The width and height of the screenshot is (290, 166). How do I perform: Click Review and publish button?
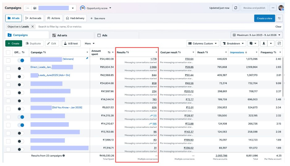coord(254,8)
